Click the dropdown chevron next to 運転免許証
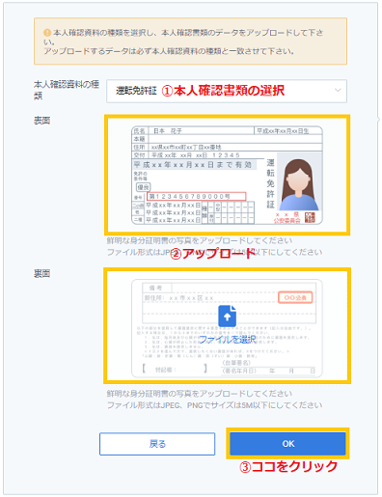 click(x=338, y=91)
